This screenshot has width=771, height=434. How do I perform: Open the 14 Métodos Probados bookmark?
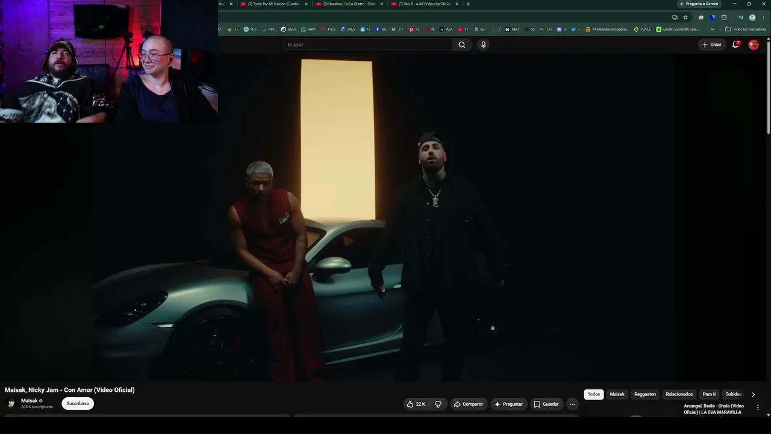(x=607, y=29)
